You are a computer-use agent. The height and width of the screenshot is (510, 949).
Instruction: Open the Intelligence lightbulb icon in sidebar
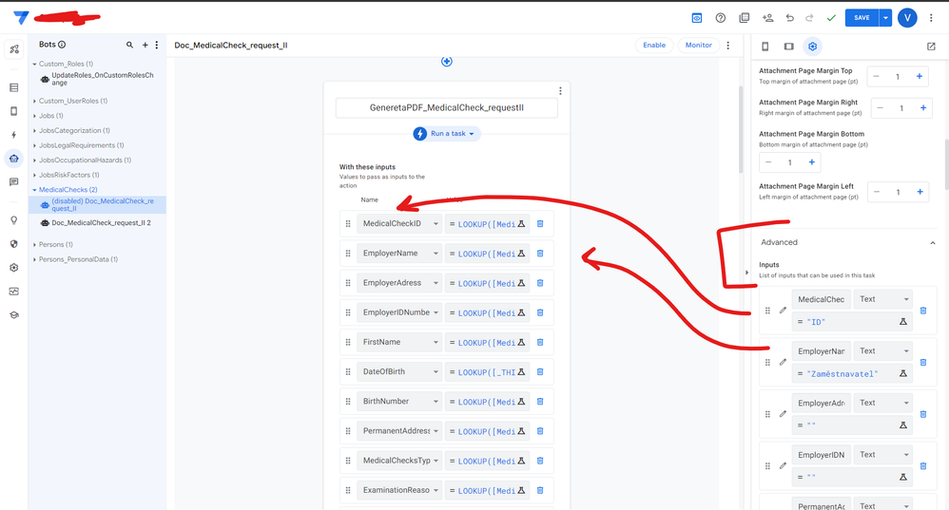point(14,220)
